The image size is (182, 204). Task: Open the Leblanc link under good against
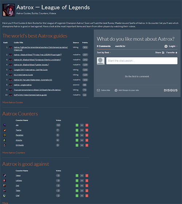click(x=19, y=181)
